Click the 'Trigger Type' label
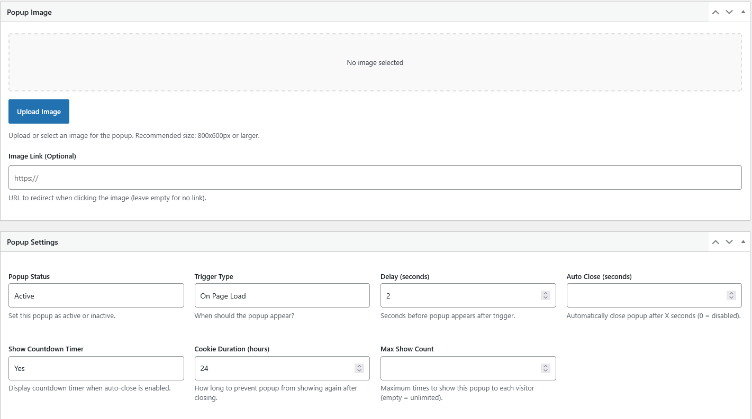Viewport: 752px width, 419px height. pos(214,276)
